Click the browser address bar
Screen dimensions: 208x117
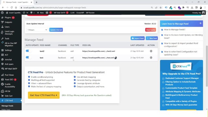85,7
